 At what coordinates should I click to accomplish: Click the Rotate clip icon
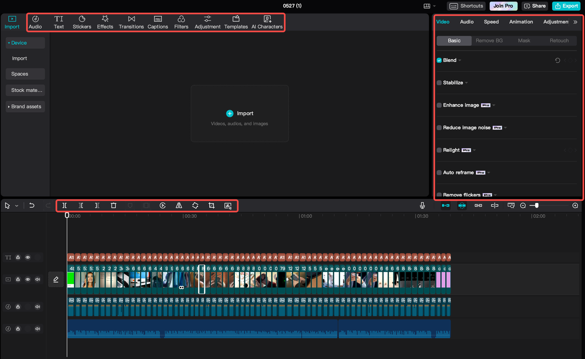[x=195, y=205]
